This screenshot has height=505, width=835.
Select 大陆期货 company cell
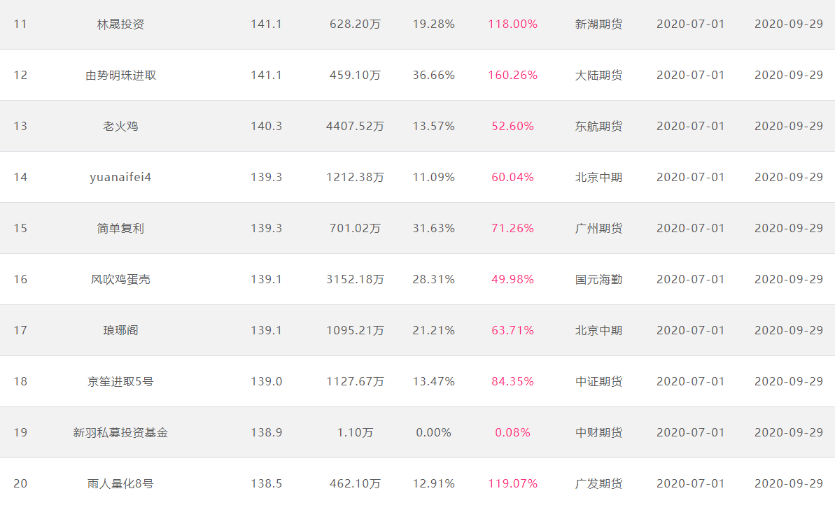coord(598,75)
